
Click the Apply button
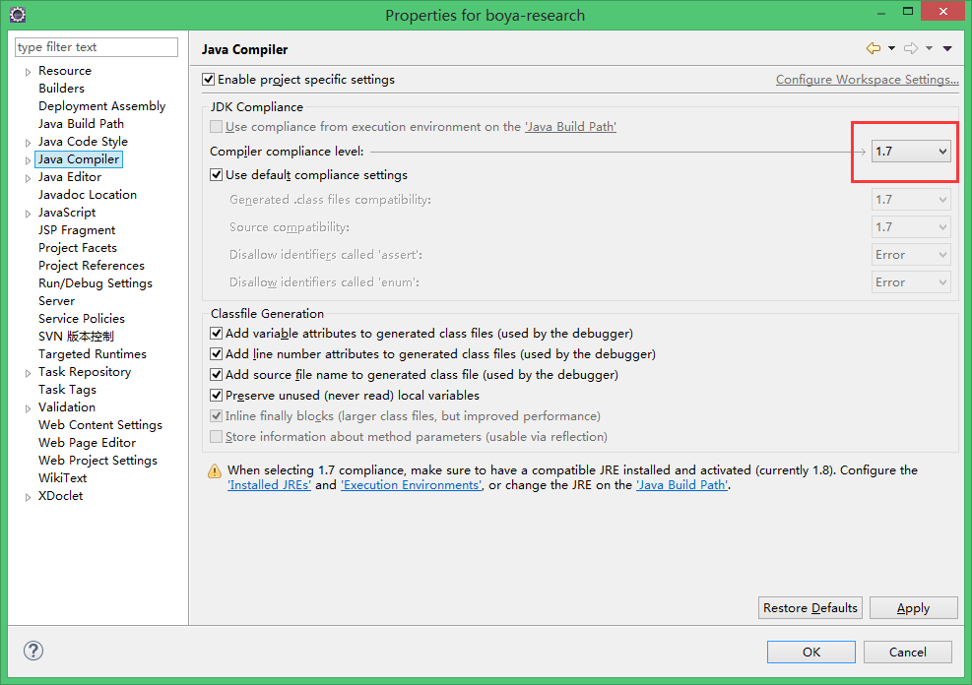(x=913, y=607)
